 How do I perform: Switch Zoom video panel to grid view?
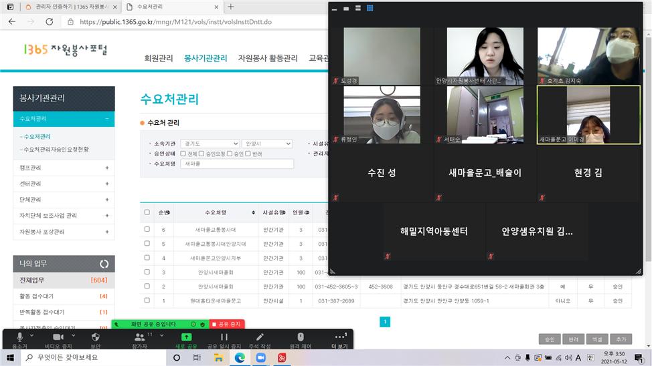(370, 9)
